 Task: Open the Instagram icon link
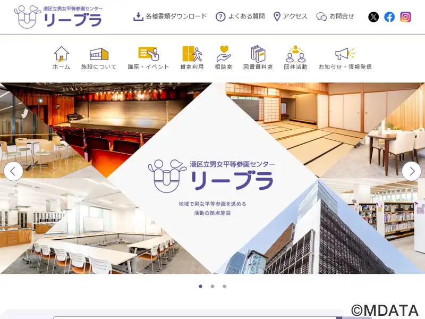(x=405, y=17)
